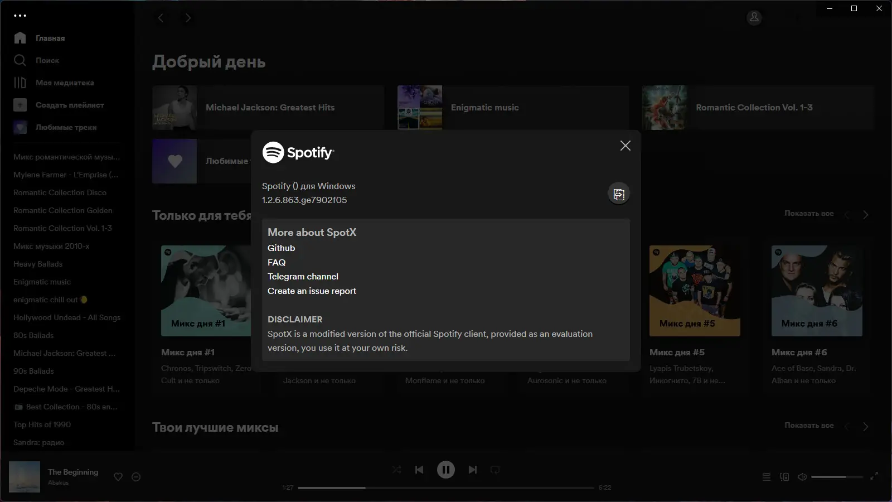Image resolution: width=892 pixels, height=502 pixels.
Task: Open 90s Ballads playlist
Action: [x=33, y=371]
